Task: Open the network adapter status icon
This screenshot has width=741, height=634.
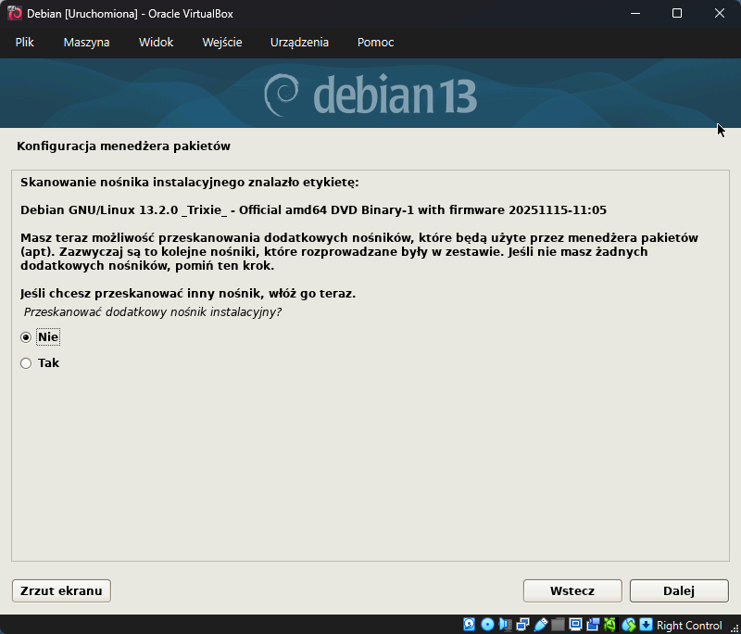Action: 523,625
